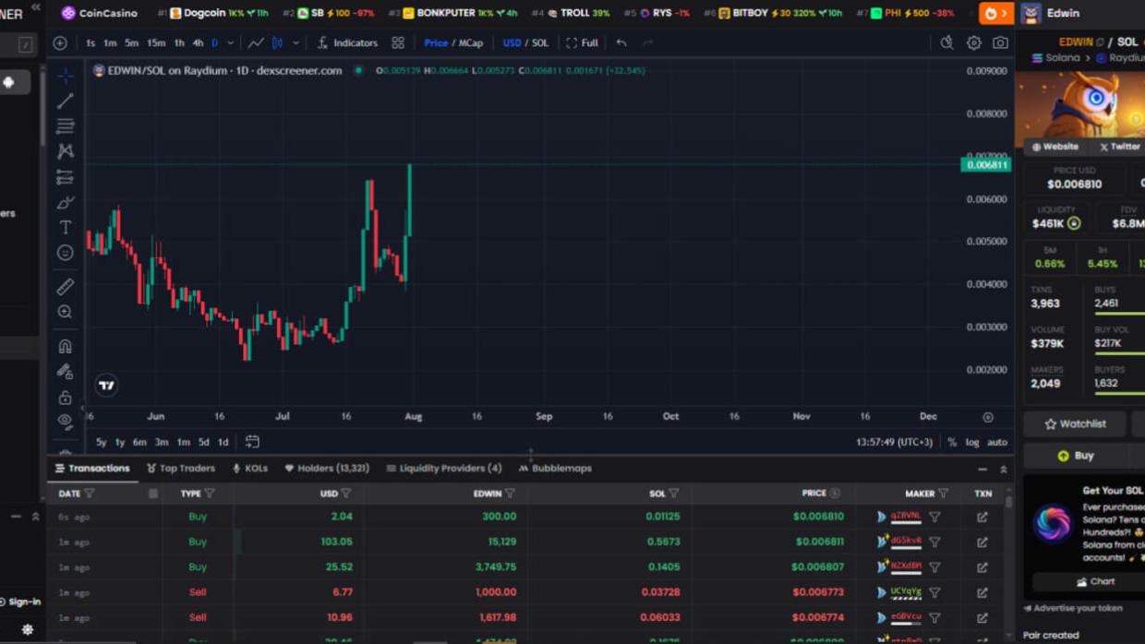Toggle log scale on price axis
The image size is (1145, 644).
972,442
